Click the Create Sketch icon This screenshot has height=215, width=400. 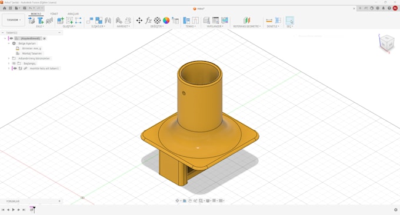click(x=69, y=21)
